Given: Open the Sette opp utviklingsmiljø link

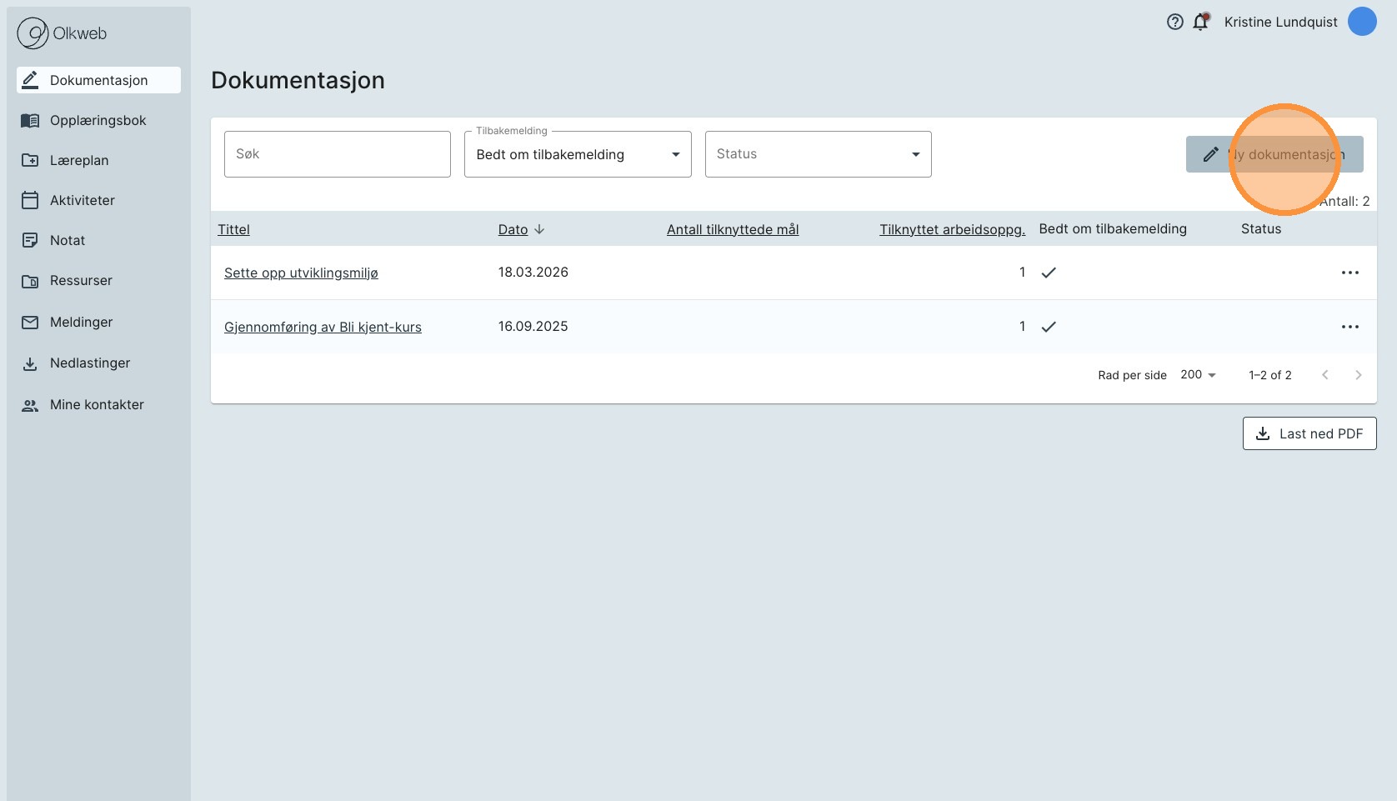Looking at the screenshot, I should 301,273.
